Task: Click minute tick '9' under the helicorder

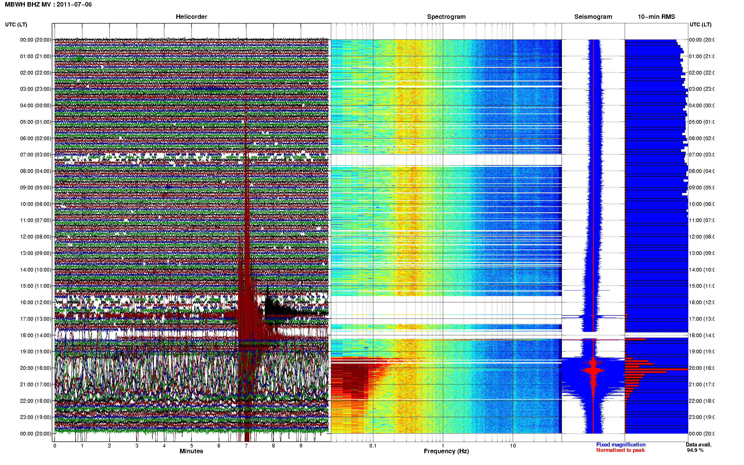Action: 301,446
